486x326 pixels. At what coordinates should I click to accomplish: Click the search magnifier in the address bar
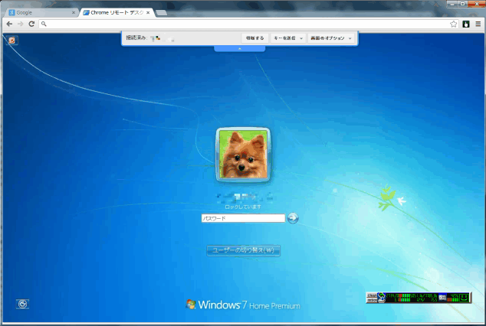coord(44,24)
